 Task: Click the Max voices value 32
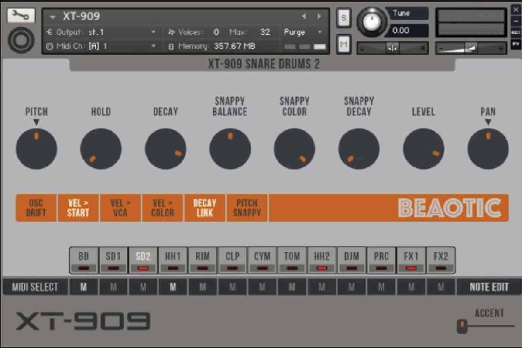pyautogui.click(x=265, y=32)
